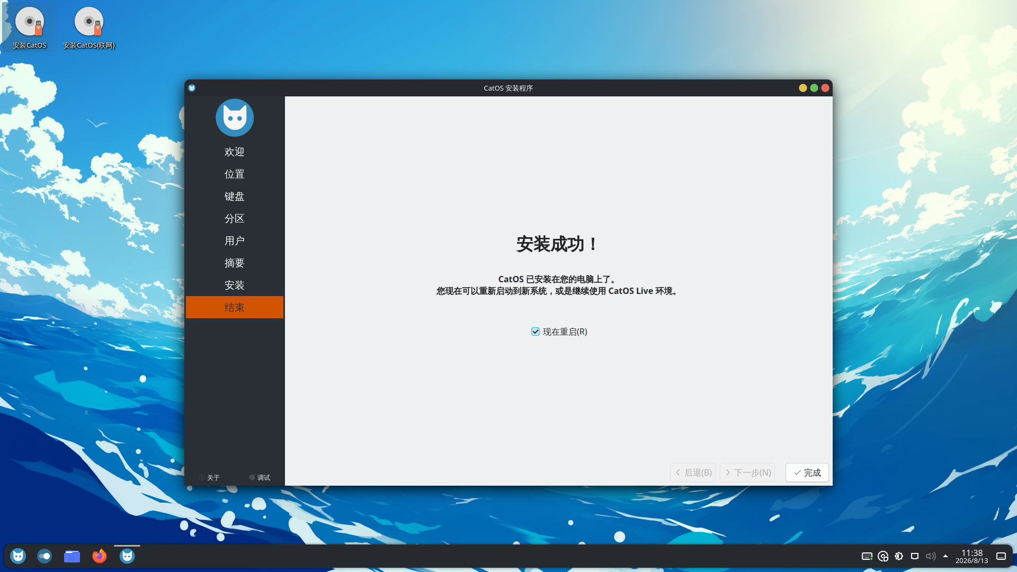This screenshot has height=572, width=1017.
Task: Open the 安装CatOS desktop icon
Action: (30, 28)
